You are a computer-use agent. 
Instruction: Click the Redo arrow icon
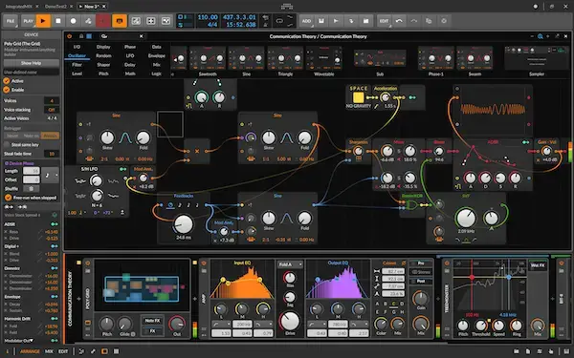413,21
